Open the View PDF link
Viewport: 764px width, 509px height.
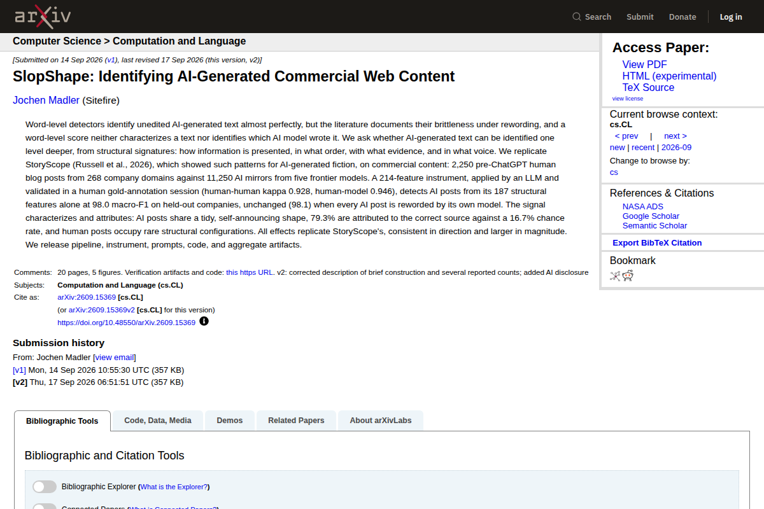[x=644, y=64]
